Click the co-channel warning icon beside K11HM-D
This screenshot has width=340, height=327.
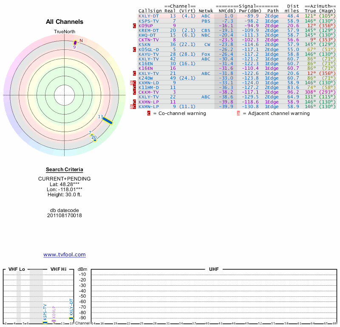pos(135,87)
